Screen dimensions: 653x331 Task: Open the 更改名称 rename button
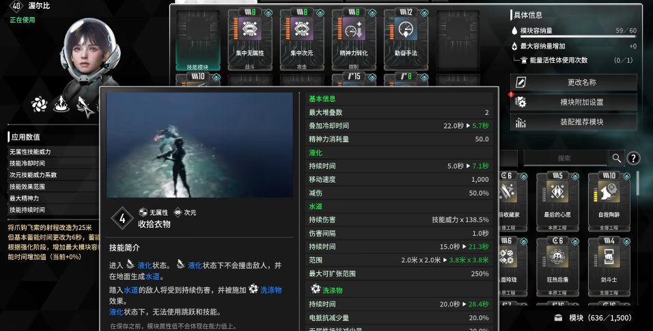[x=574, y=82]
